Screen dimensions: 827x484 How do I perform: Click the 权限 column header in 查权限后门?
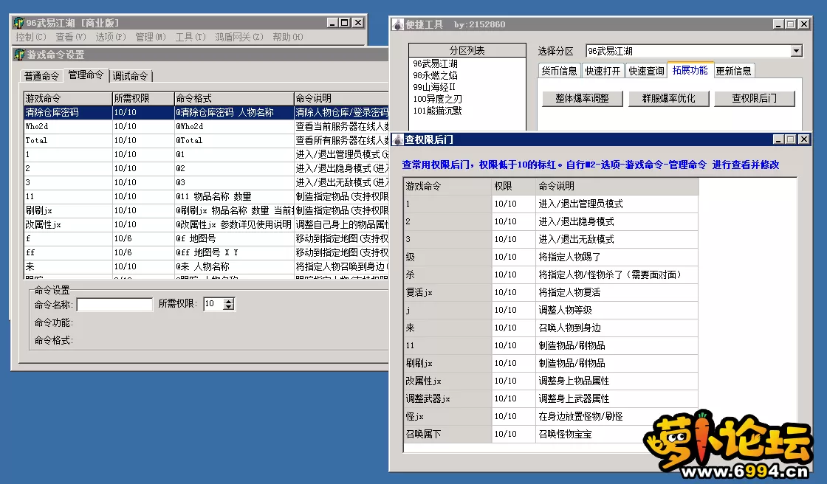(514, 186)
